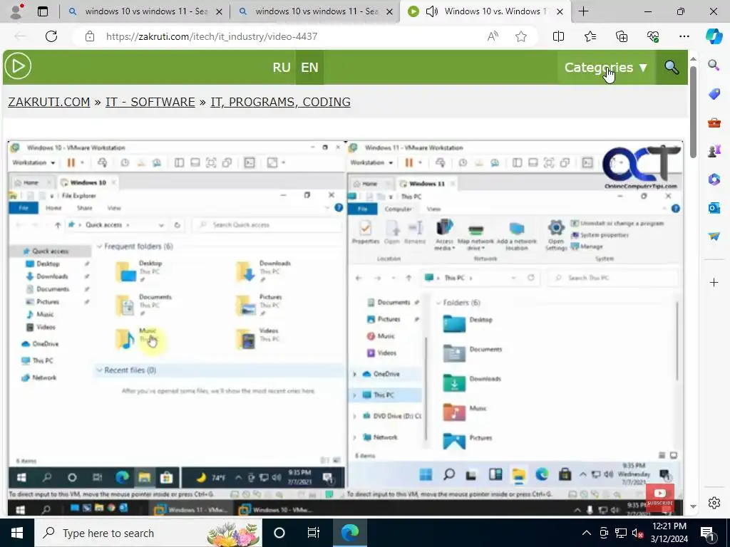Expand the Categories dropdown
The width and height of the screenshot is (730, 547).
pos(606,68)
